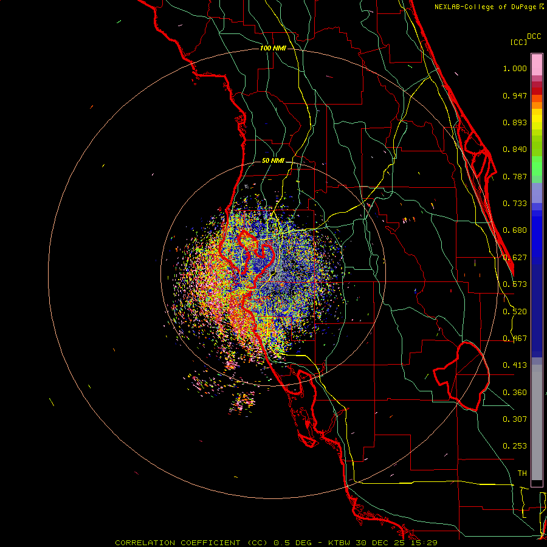Click the 0.840 scale value
547x547 pixels.
[515, 150]
